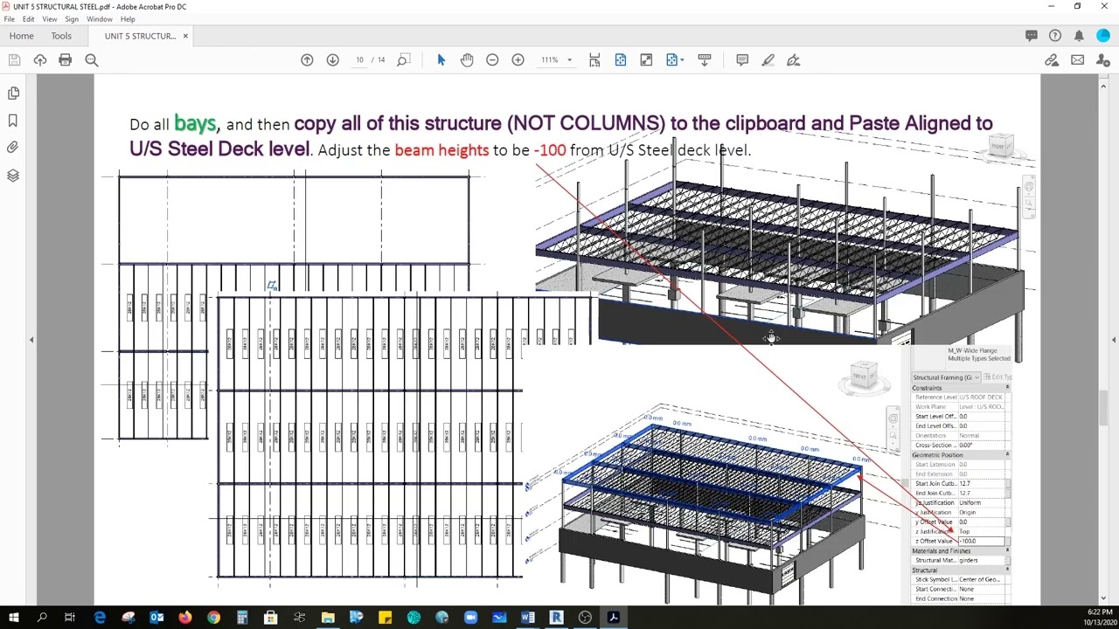
Task: Click the account profile avatar
Action: [x=1103, y=36]
